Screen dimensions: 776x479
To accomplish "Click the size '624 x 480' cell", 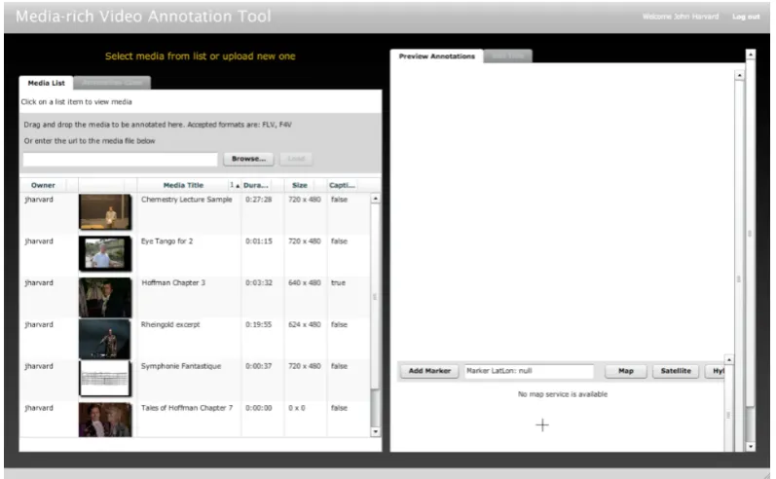I will (x=305, y=324).
